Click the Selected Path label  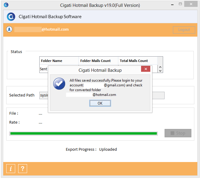pos(22,95)
